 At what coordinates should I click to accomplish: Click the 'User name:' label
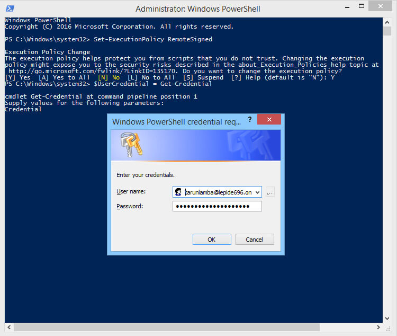(131, 191)
